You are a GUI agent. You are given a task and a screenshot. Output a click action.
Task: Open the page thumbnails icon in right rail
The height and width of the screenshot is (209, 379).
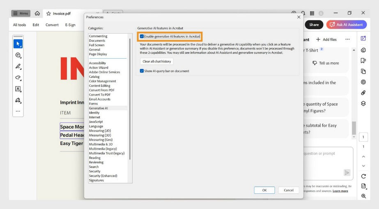[363, 71]
